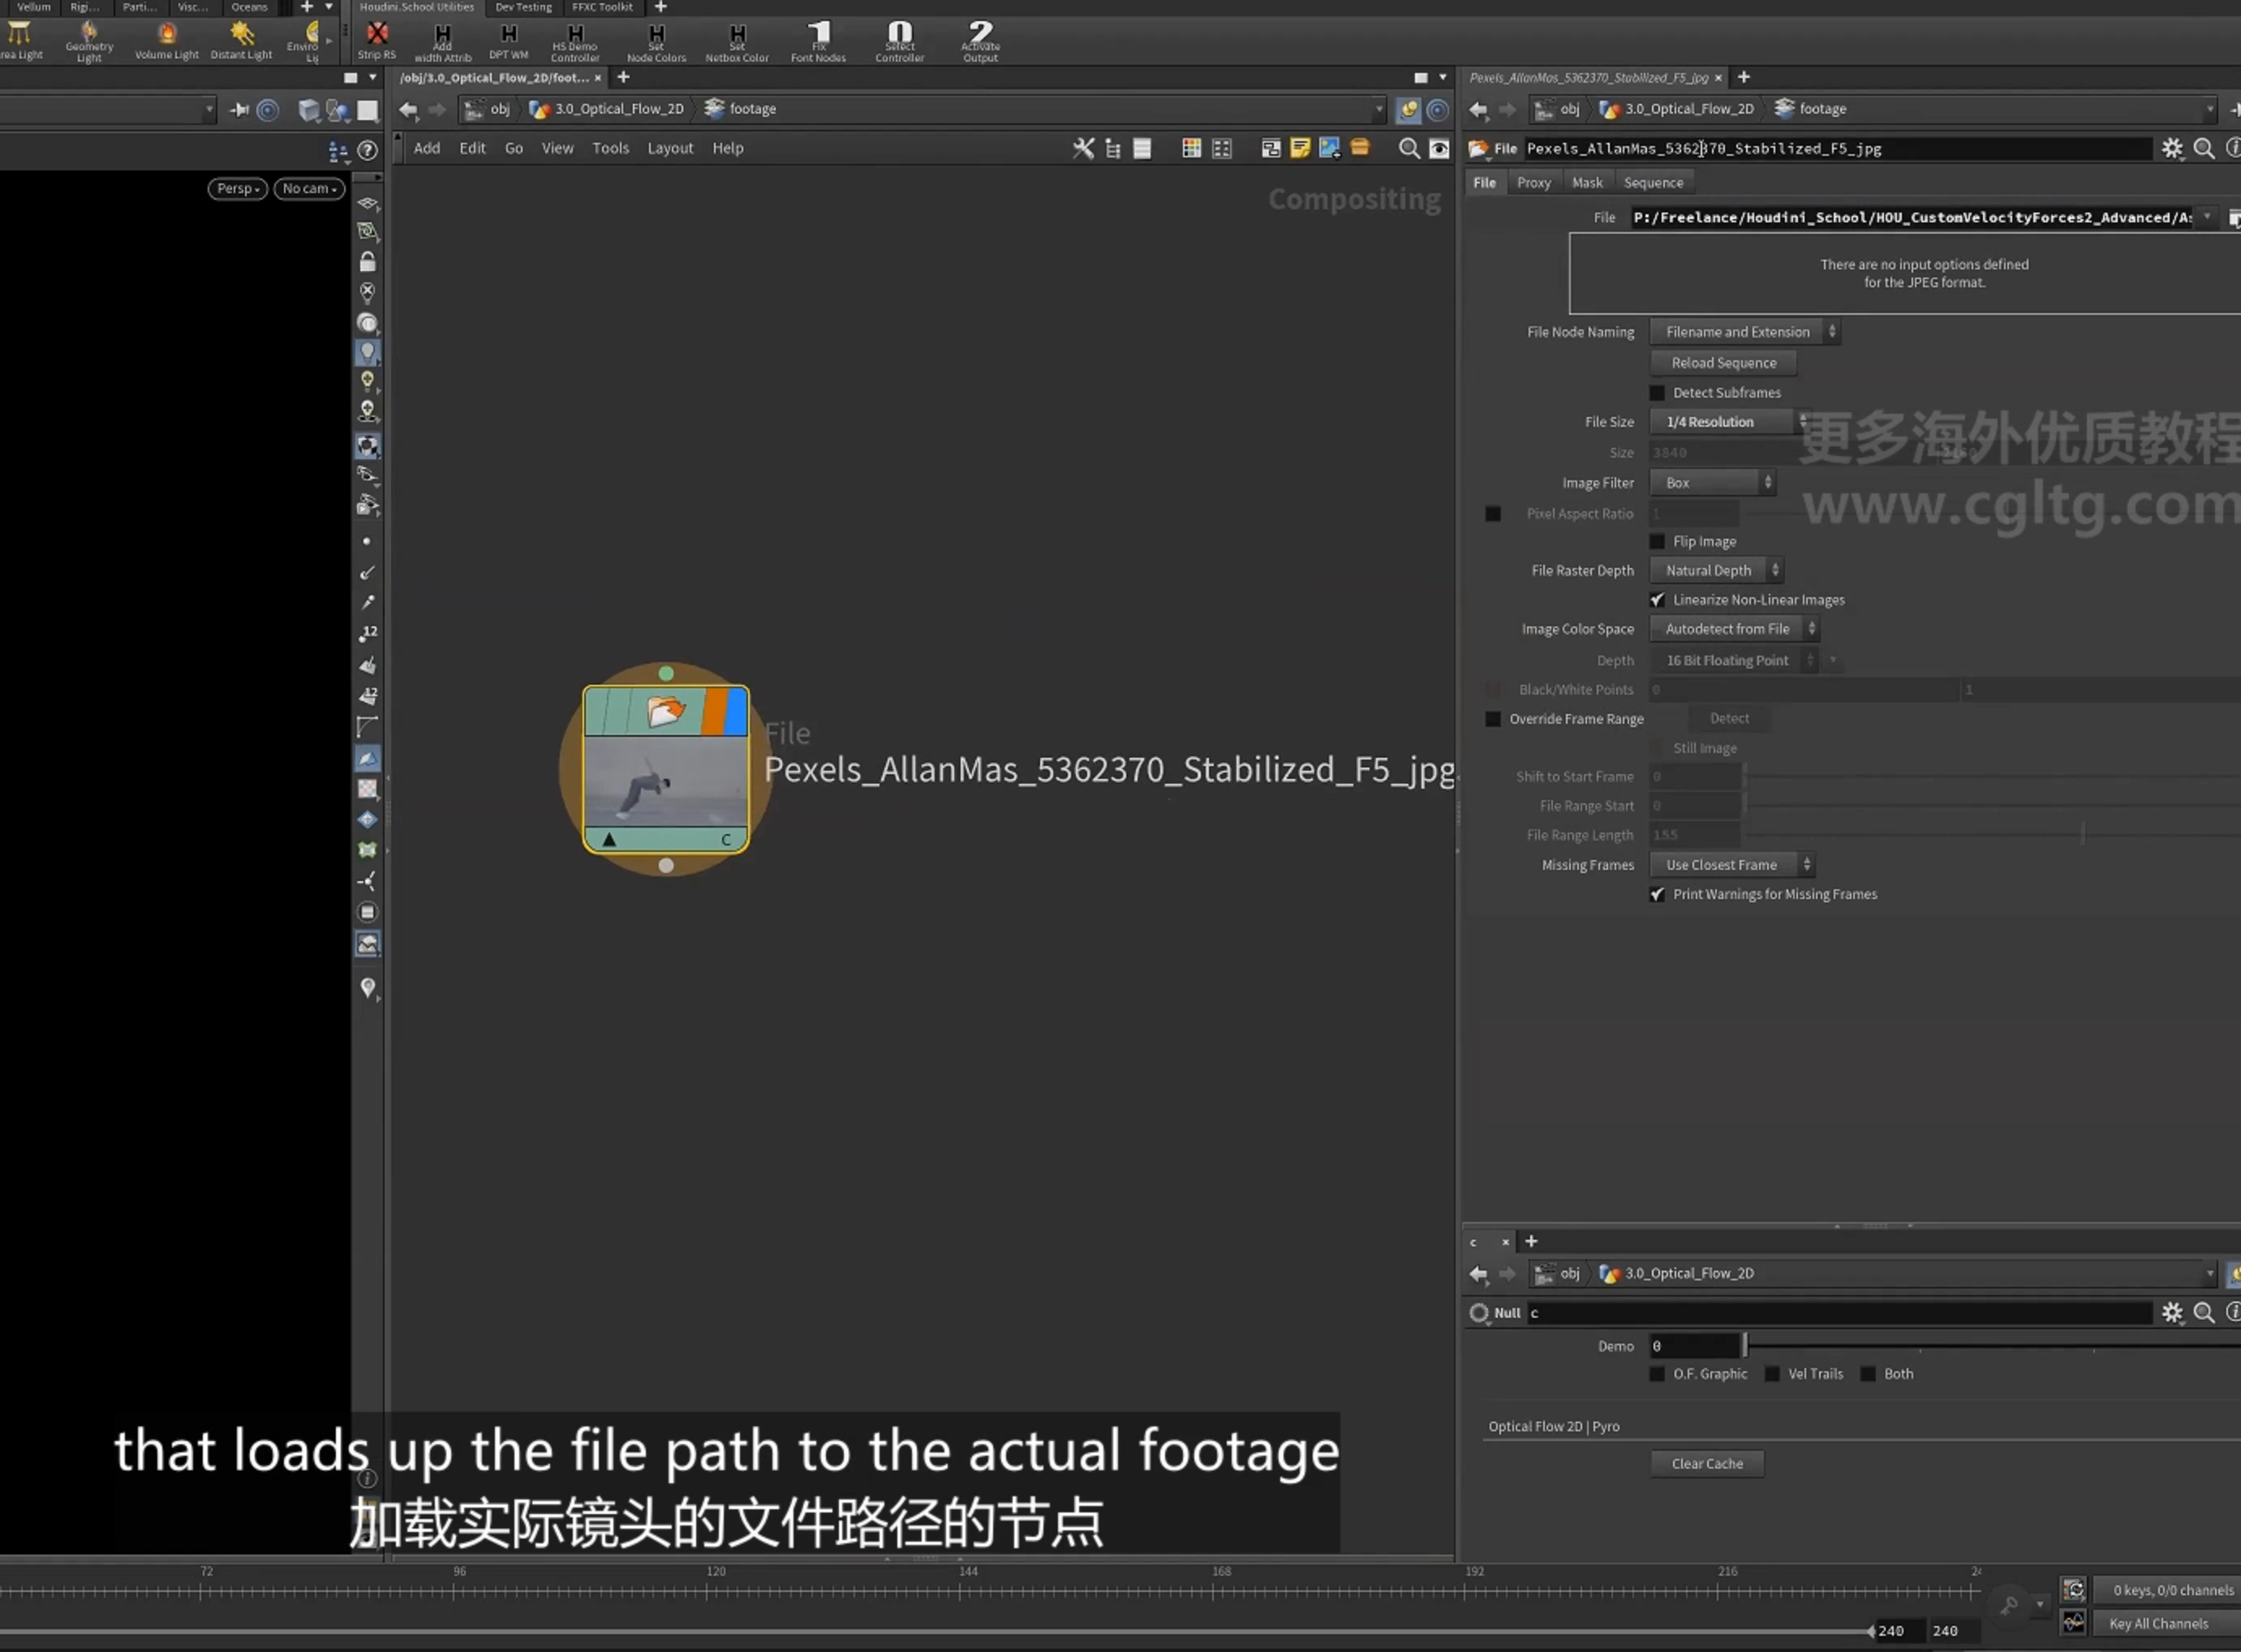Click the Reload Sequence button
The width and height of the screenshot is (2241, 1652).
1723,363
